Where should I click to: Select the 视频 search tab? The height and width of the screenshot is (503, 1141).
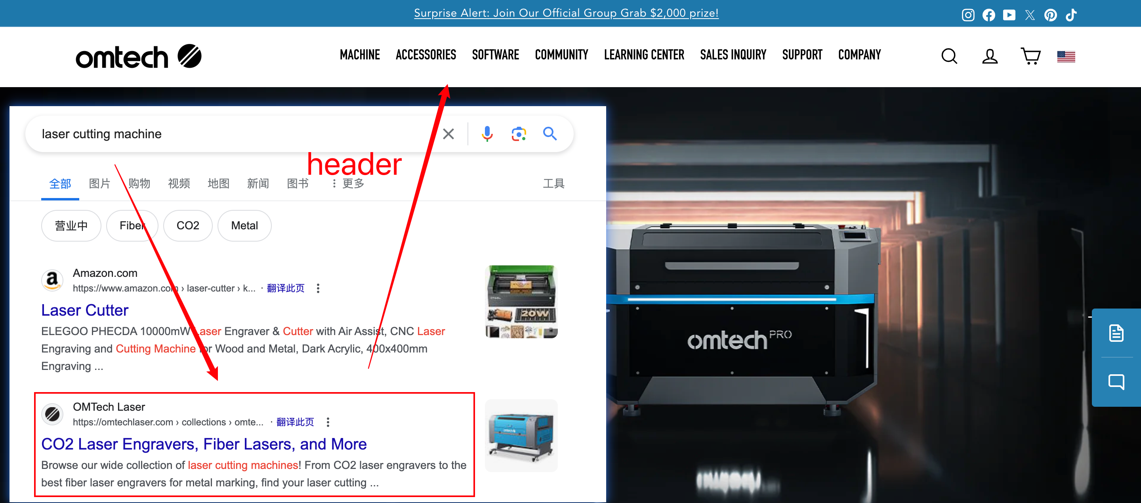point(179,184)
